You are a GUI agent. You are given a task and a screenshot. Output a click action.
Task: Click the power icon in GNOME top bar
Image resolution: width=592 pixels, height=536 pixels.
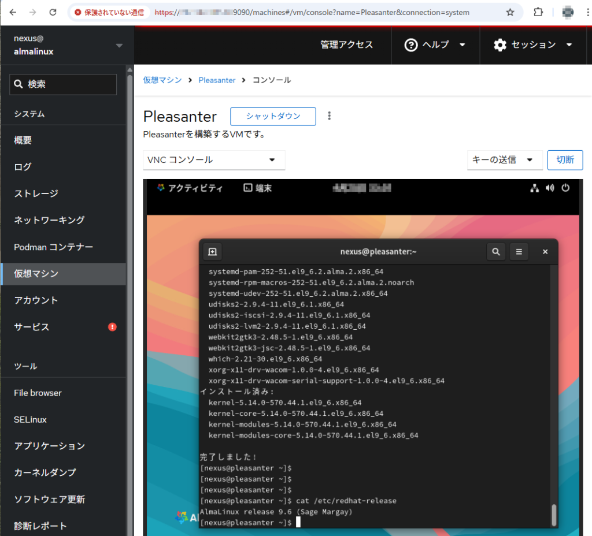point(565,188)
